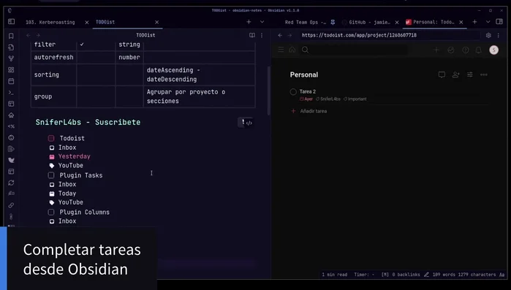Open the Todoist notifications bell
This screenshot has height=290, width=511.
coord(478,50)
